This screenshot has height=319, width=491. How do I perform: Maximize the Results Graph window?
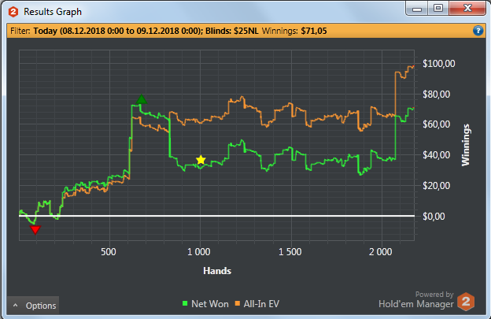pos(438,9)
